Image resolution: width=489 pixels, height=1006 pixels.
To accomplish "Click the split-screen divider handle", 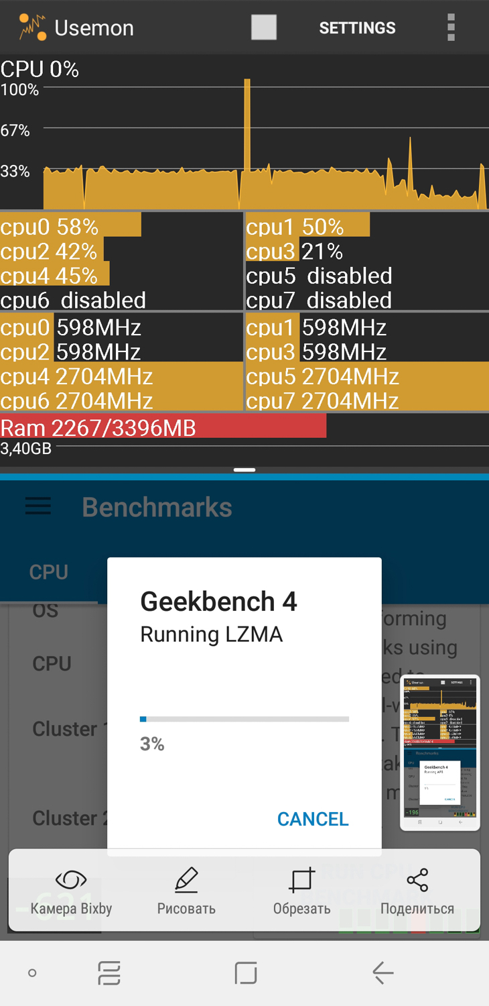I will tap(244, 470).
